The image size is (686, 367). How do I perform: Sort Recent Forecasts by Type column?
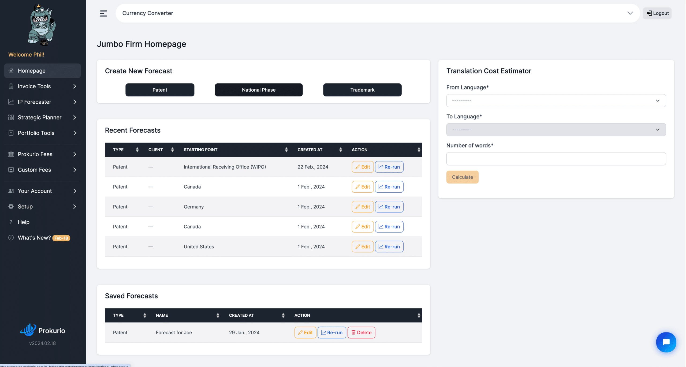tap(137, 150)
